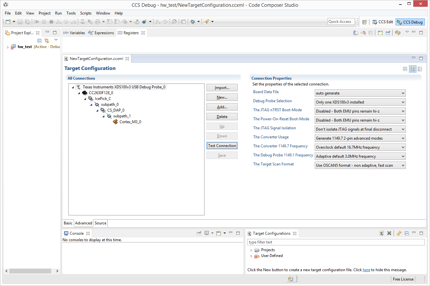Close the NewTargetConfiguration.ccxml editor tab

click(127, 59)
